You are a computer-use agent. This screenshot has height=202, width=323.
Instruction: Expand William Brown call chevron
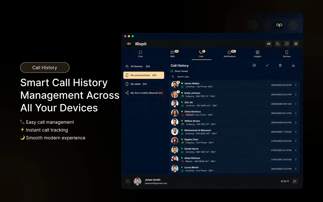pos(296,122)
